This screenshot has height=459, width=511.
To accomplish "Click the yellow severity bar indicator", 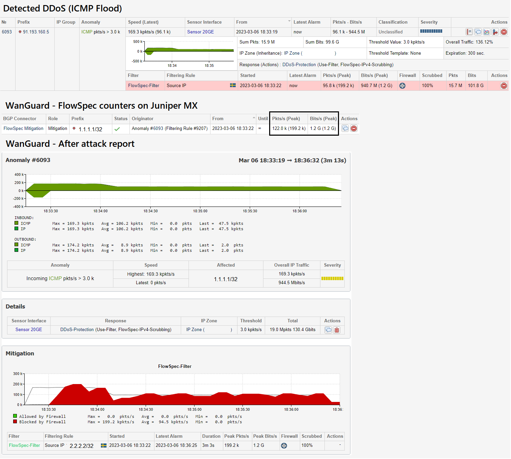I will (332, 278).
